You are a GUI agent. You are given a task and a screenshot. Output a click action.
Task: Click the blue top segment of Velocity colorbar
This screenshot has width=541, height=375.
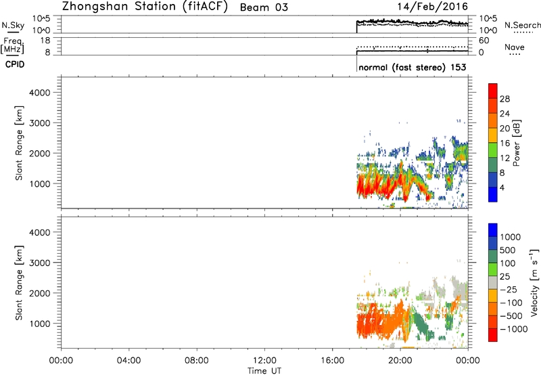(x=493, y=230)
